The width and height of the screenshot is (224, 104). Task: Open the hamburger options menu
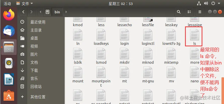[x=200, y=12]
